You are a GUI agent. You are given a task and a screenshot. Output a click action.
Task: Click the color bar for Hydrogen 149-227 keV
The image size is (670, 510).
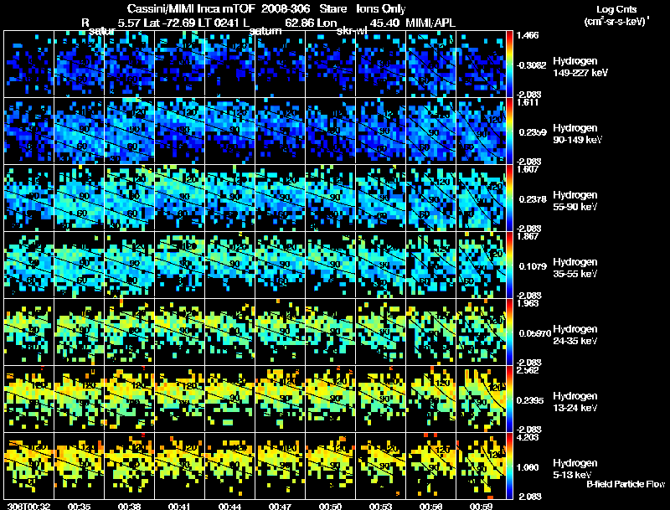click(509, 64)
